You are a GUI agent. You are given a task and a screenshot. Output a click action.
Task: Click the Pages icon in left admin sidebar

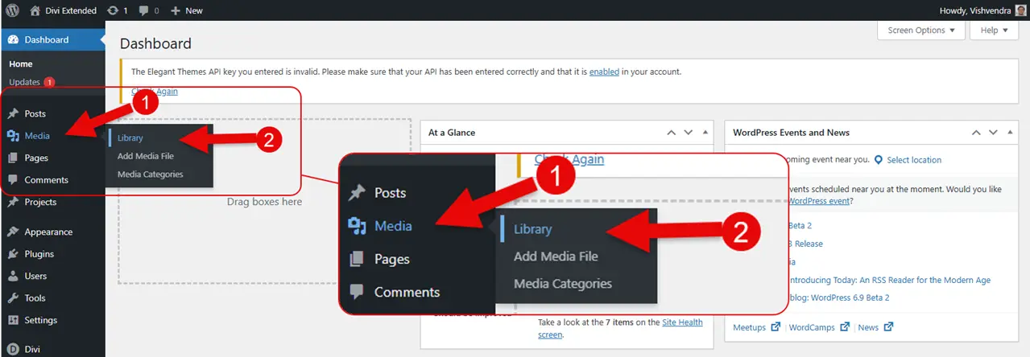pyautogui.click(x=13, y=158)
